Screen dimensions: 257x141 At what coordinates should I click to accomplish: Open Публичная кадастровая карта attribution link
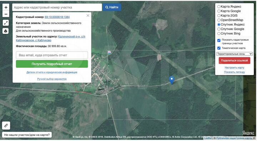click(x=234, y=139)
